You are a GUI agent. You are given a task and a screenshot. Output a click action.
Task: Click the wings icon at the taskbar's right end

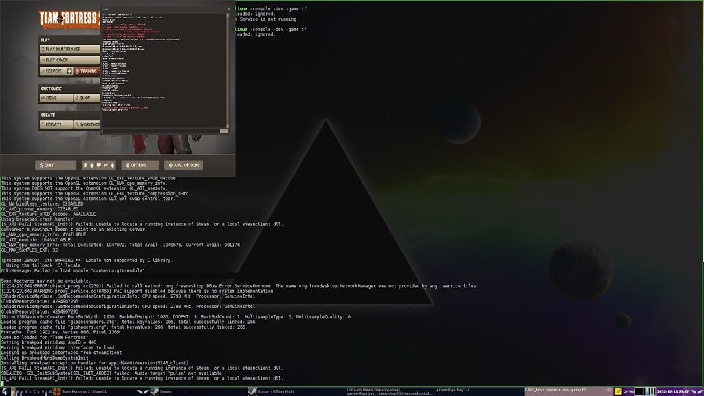click(697, 391)
